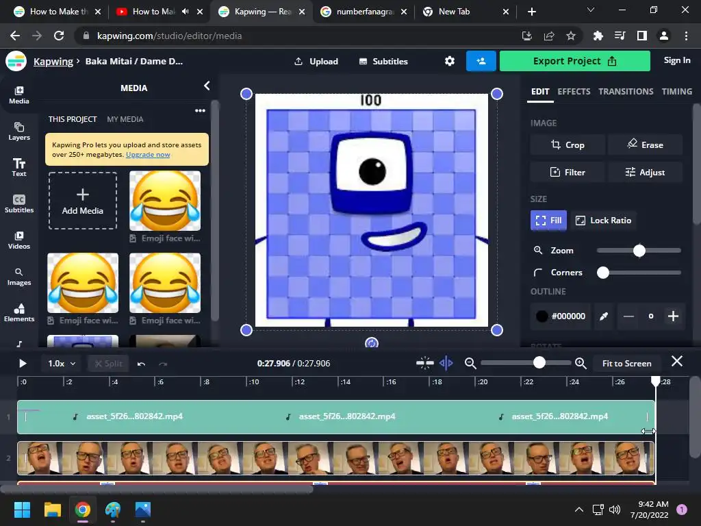The image size is (701, 526).
Task: Open the Elements sidebar panel
Action: click(18, 313)
